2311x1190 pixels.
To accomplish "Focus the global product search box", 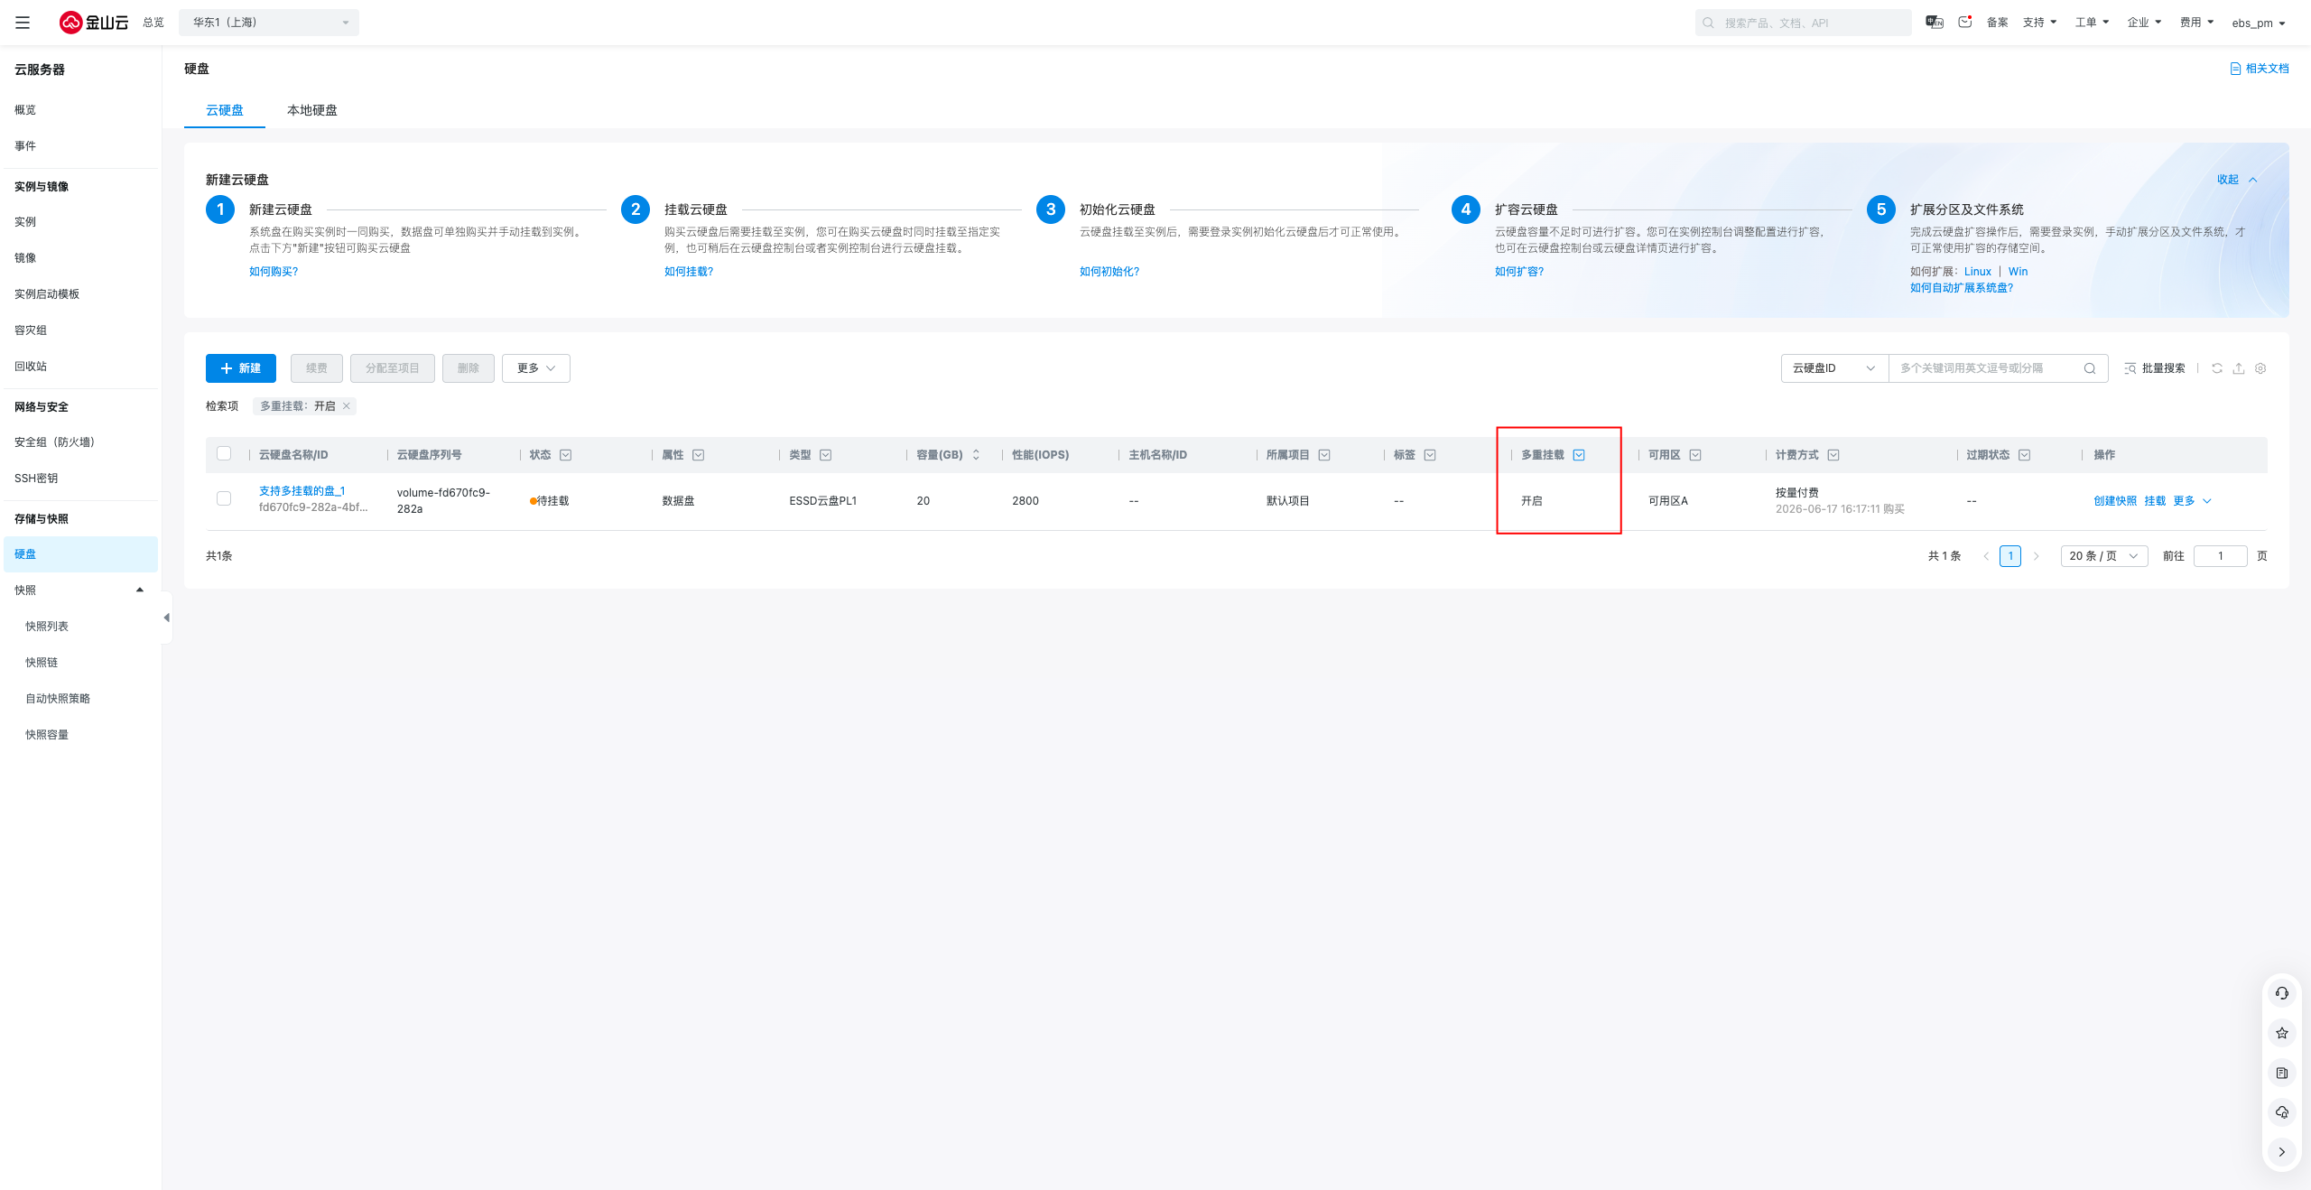I will [1804, 23].
